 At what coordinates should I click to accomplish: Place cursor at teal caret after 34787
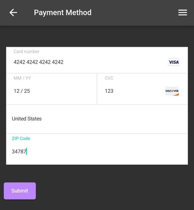coord(27,152)
